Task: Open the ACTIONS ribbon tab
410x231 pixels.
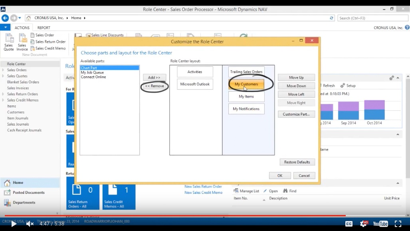Action: [x=22, y=28]
